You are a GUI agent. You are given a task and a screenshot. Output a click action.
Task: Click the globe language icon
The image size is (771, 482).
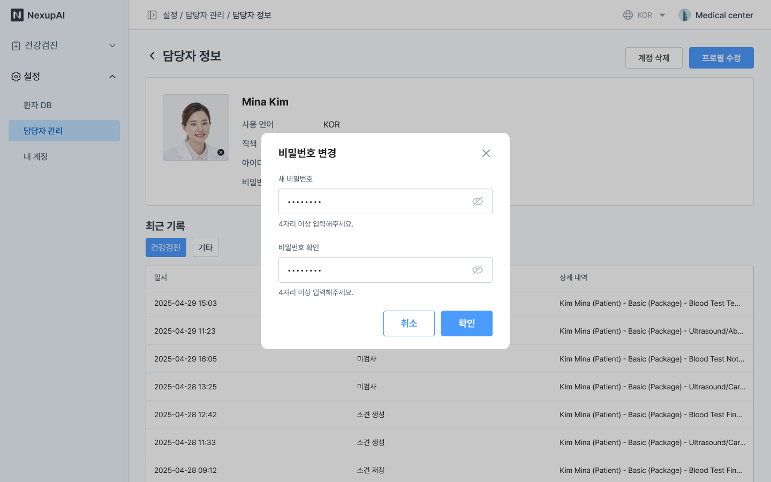click(x=628, y=15)
